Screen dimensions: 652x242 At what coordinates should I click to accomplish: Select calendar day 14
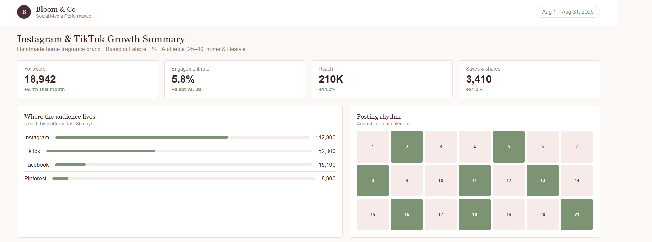pyautogui.click(x=577, y=180)
